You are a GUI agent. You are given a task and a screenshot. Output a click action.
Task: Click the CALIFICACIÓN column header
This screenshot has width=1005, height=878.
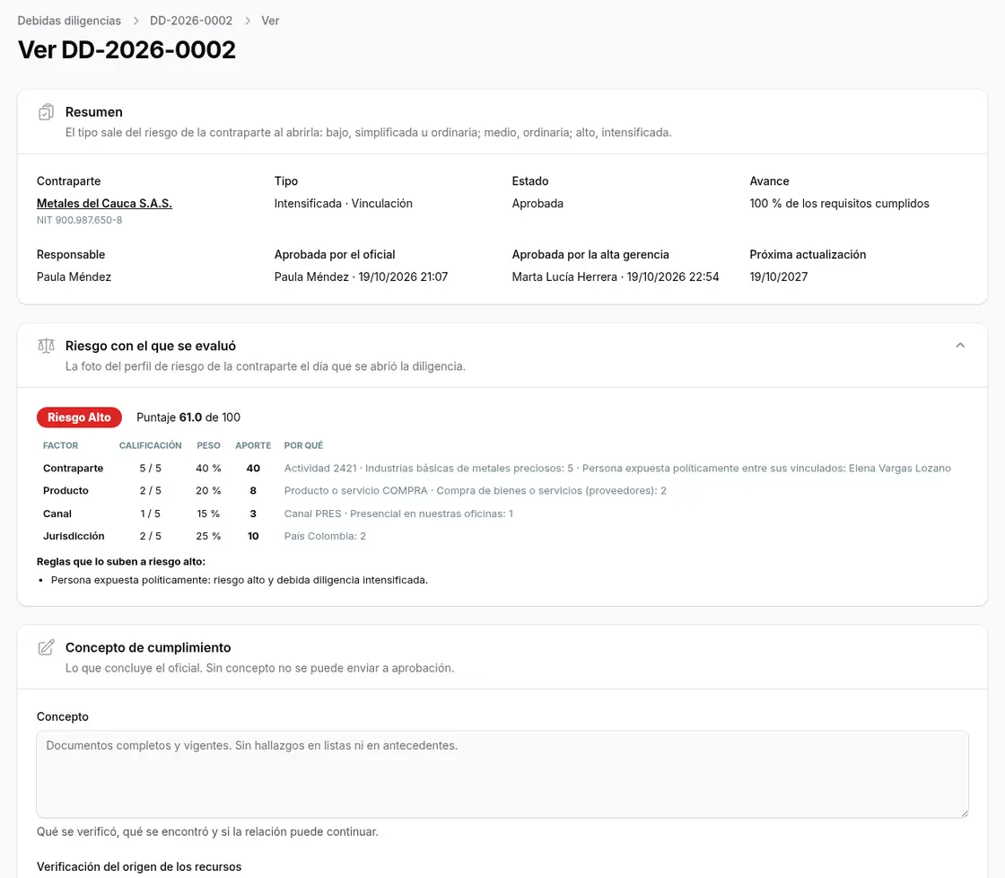click(150, 446)
